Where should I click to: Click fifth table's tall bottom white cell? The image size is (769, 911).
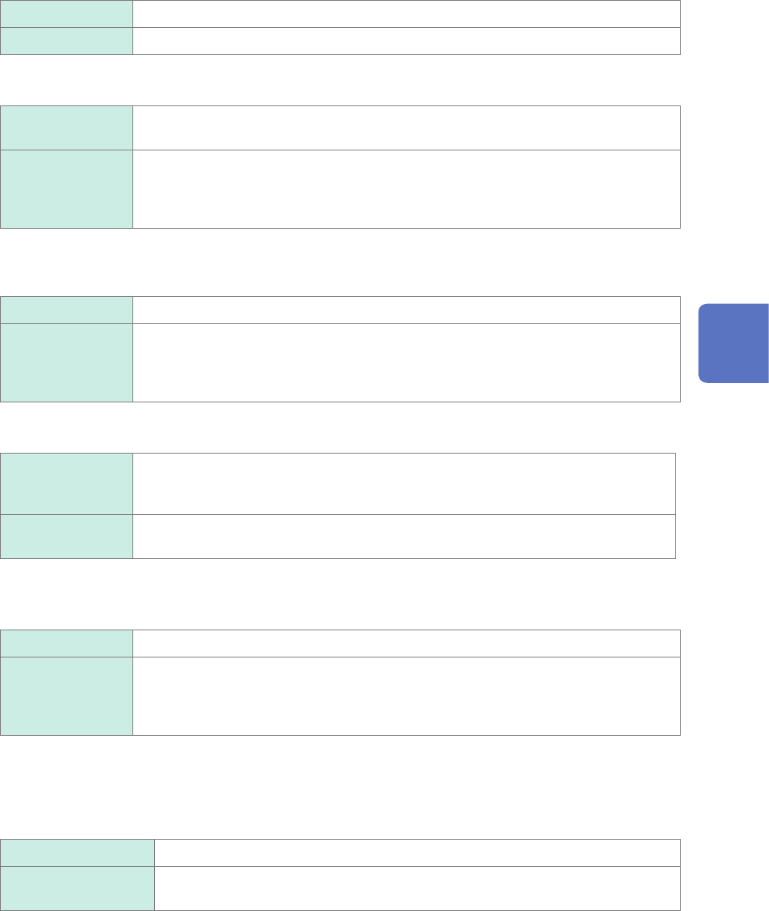(406, 695)
